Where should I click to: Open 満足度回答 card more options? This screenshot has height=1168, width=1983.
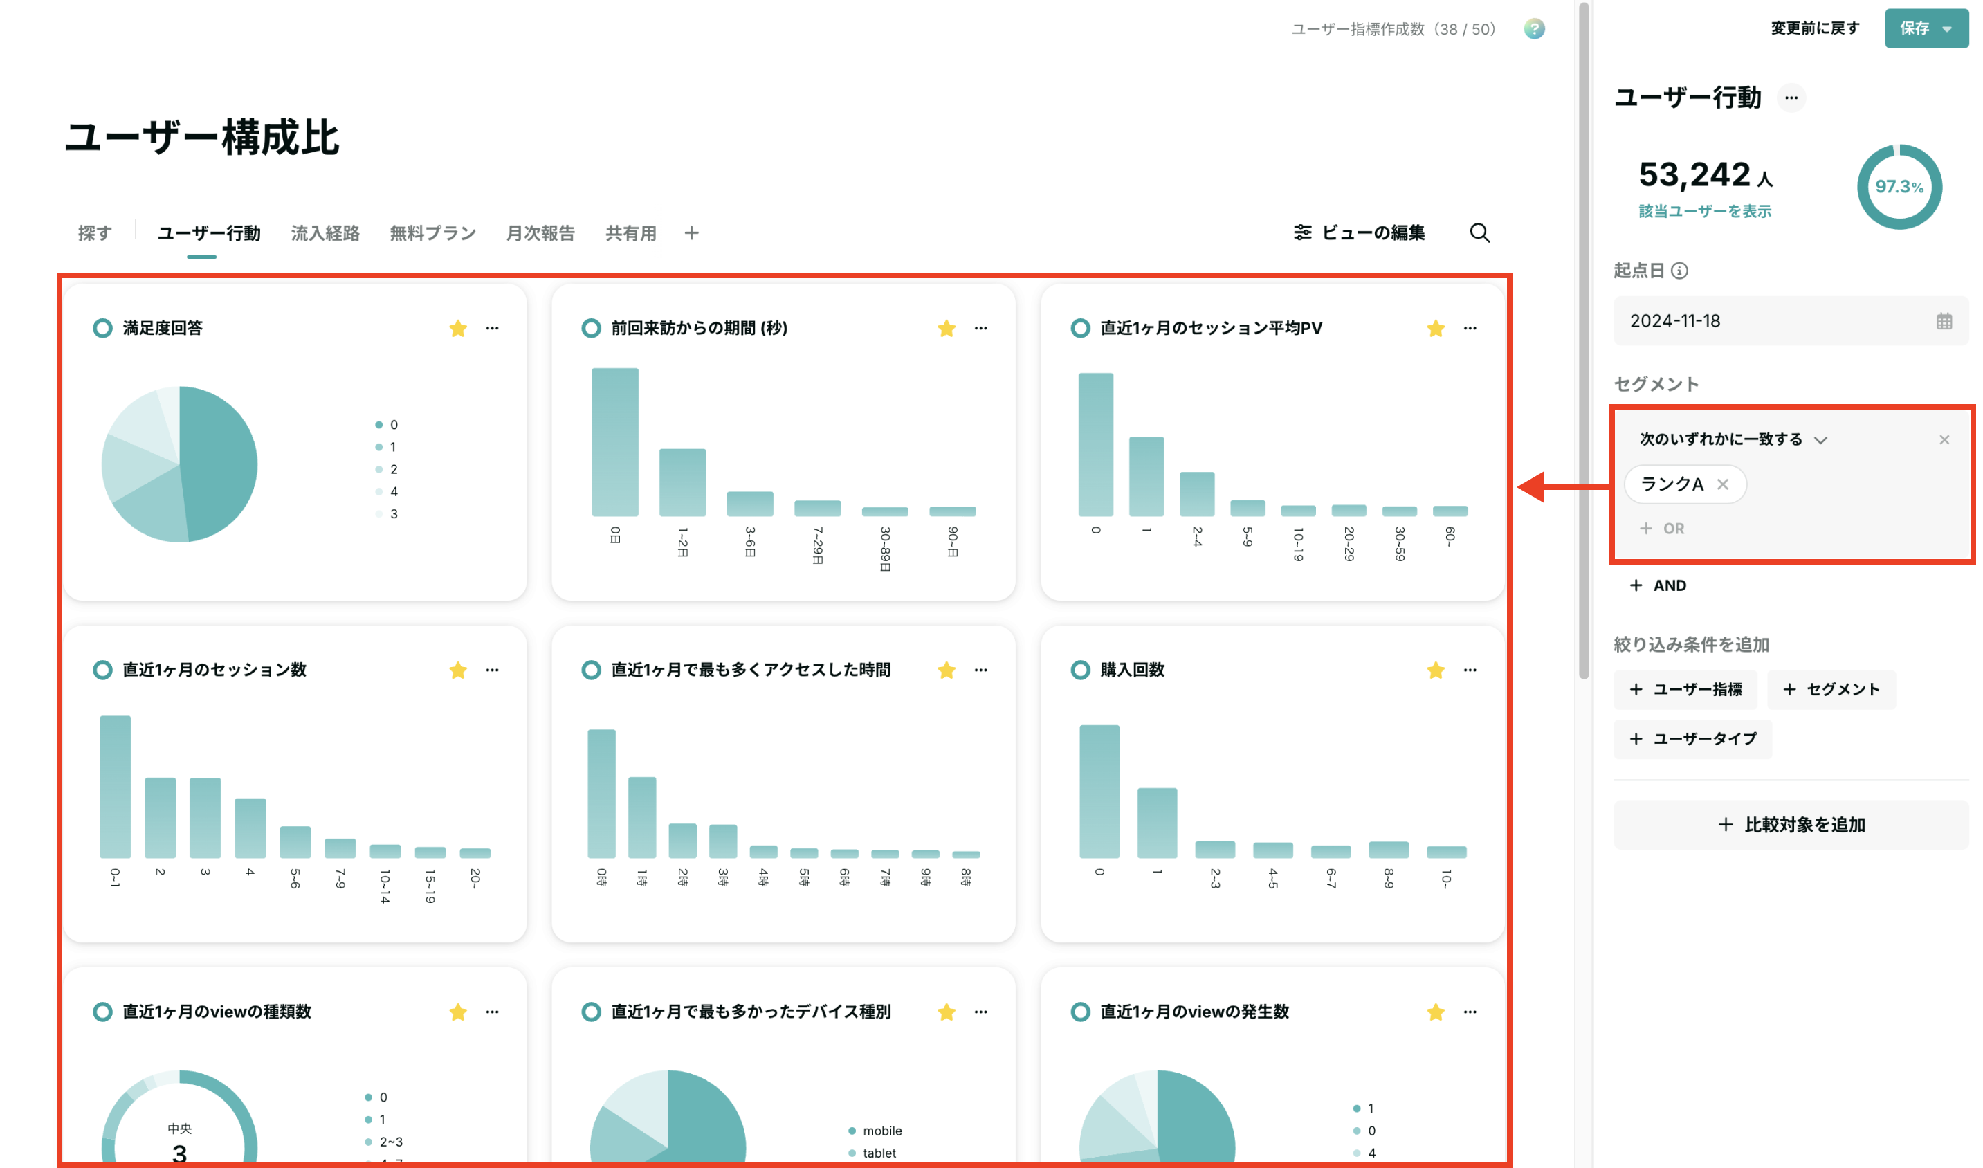pyautogui.click(x=492, y=328)
